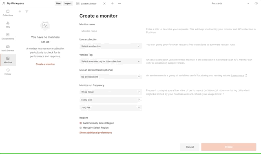261x154 pixels.
Task: Click the environment quick look eye icon
Action: (256, 3)
